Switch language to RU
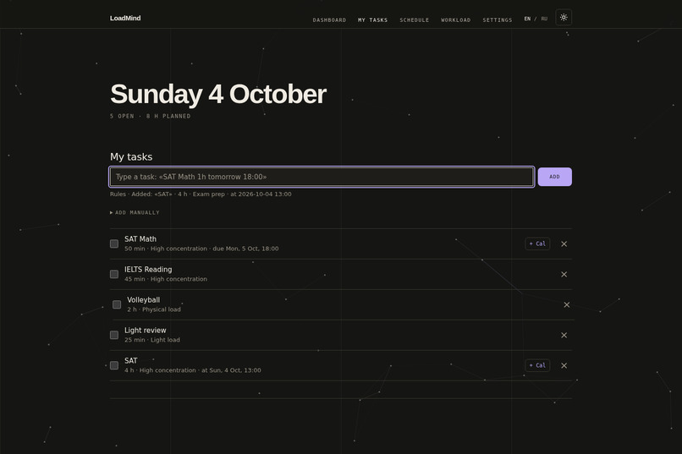 (x=544, y=19)
